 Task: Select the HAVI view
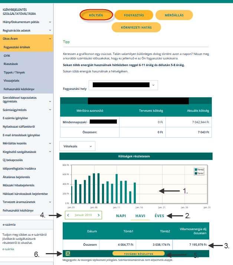pyautogui.click(x=140, y=216)
